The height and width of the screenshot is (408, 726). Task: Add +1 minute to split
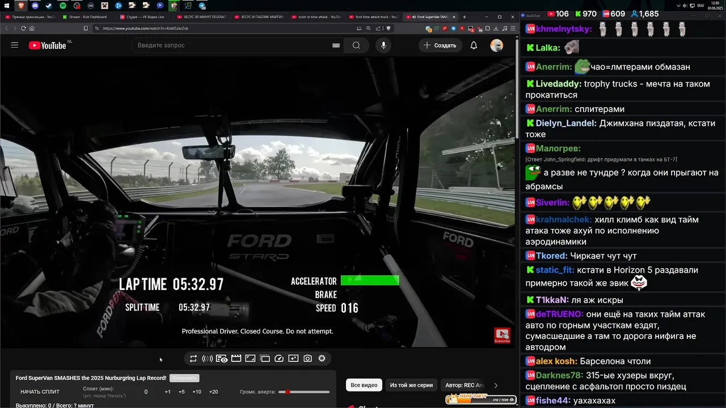pyautogui.click(x=167, y=392)
